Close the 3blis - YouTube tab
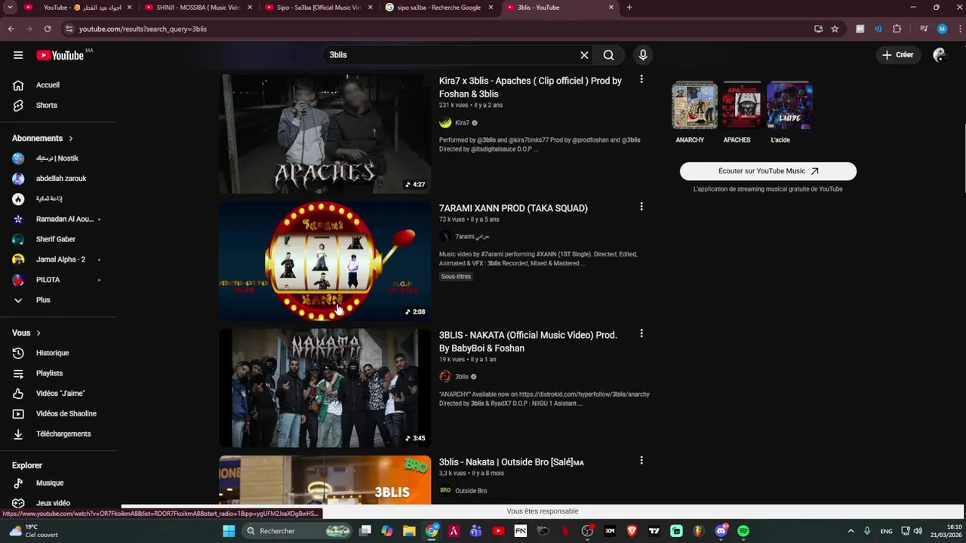966x543 pixels. 611,8
